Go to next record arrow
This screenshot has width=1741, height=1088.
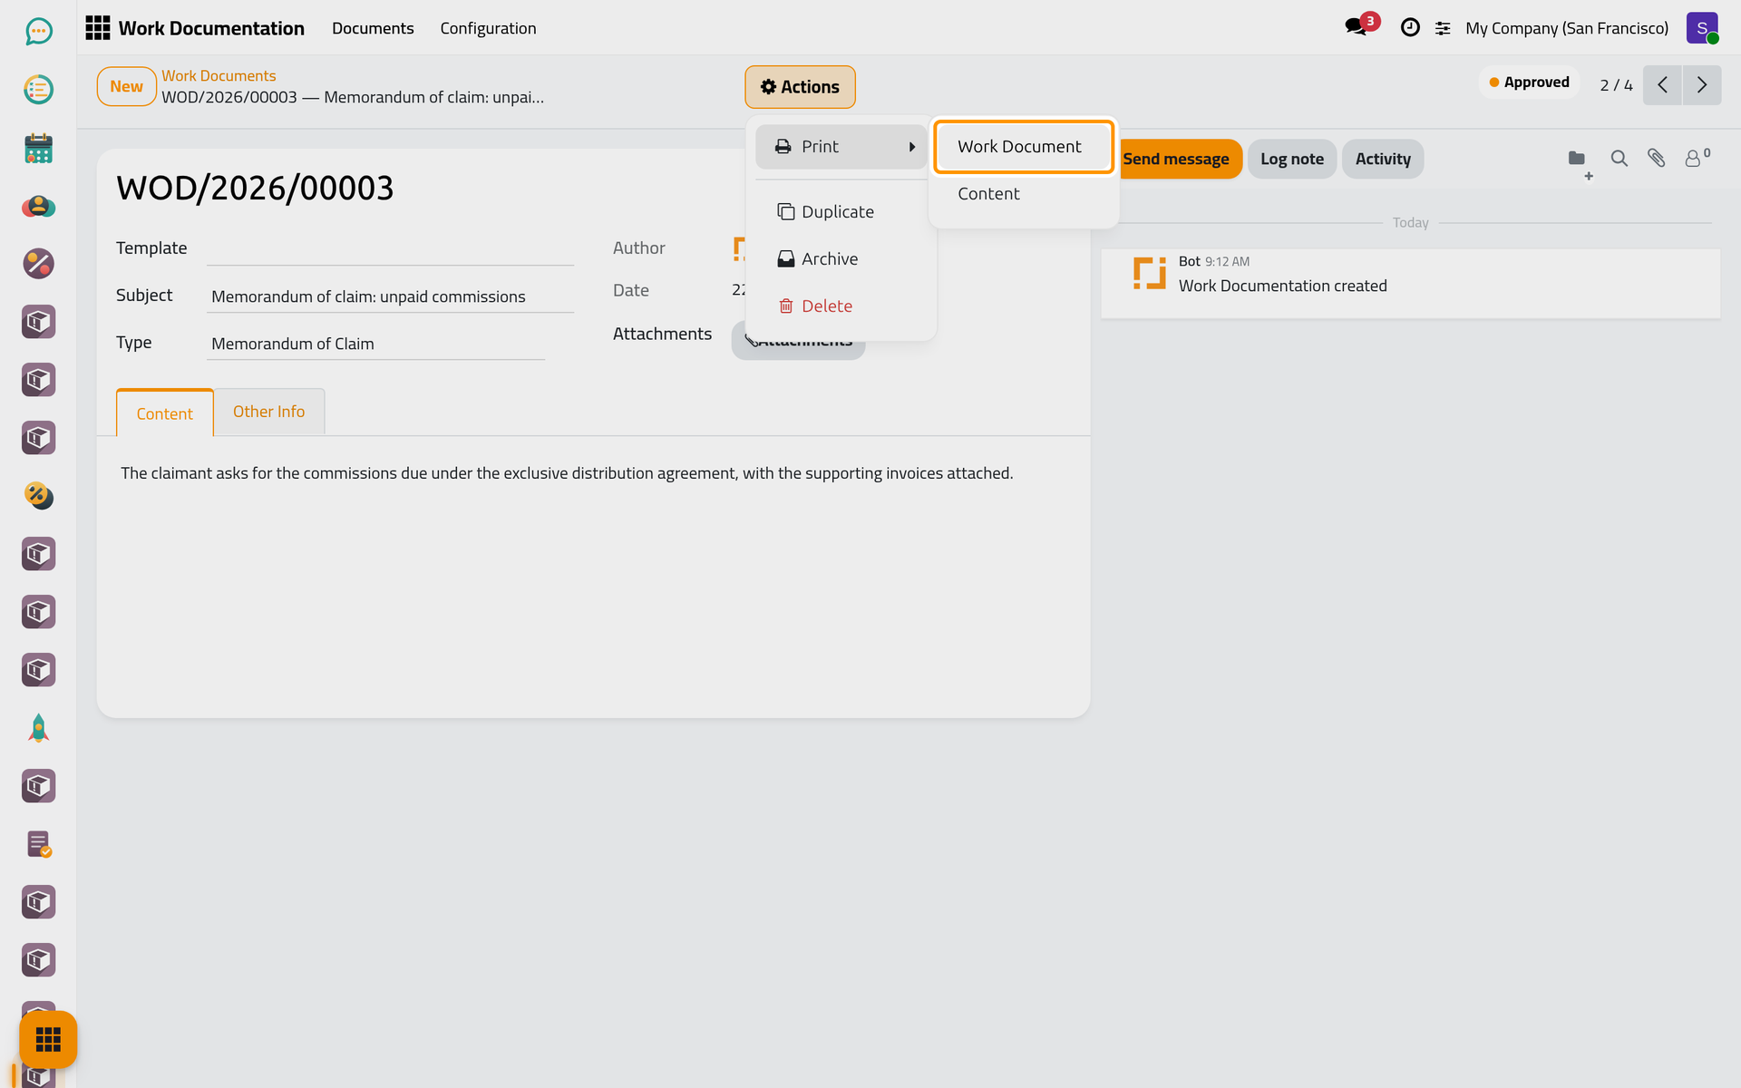point(1702,85)
